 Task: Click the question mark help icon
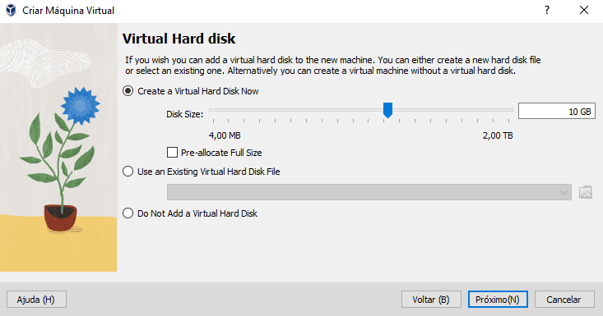[x=547, y=10]
